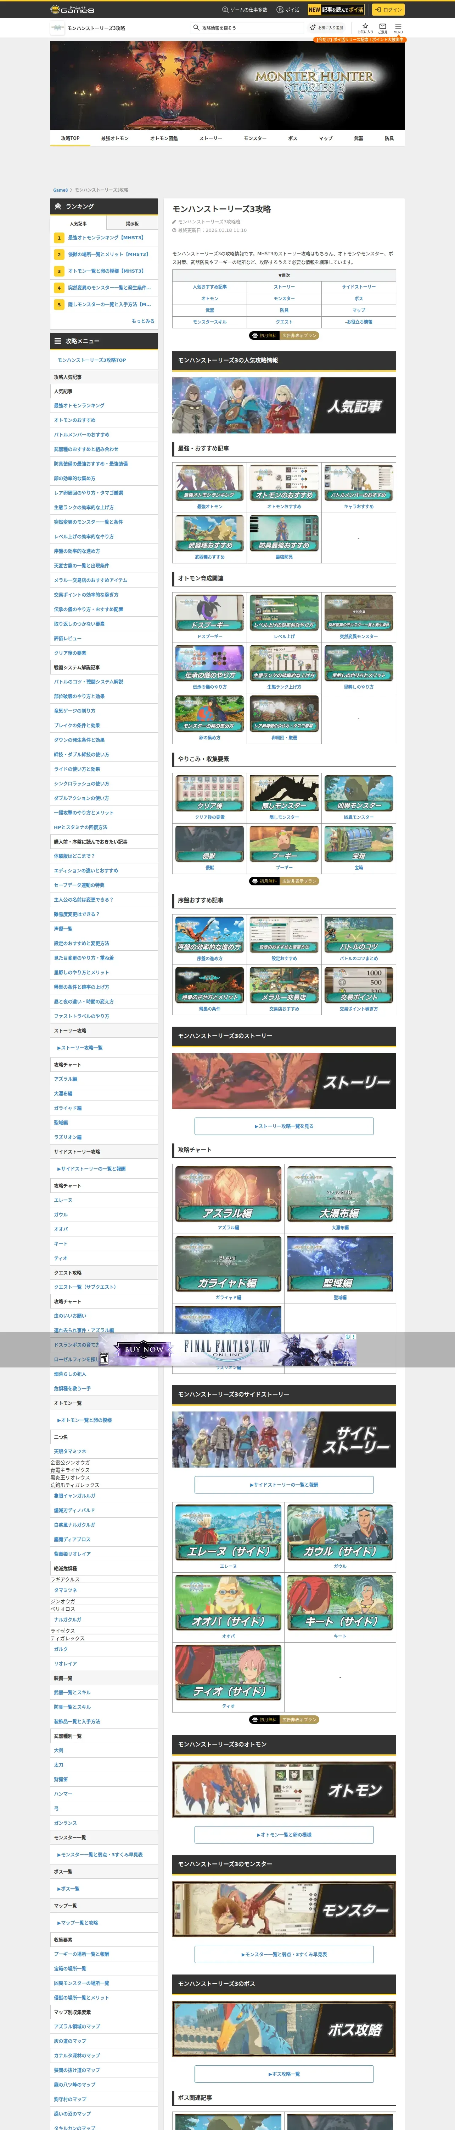The image size is (455, 2130).
Task: Click ▶モンスター一覧と弱点・3すくみ早見表 button
Action: 284,1954
